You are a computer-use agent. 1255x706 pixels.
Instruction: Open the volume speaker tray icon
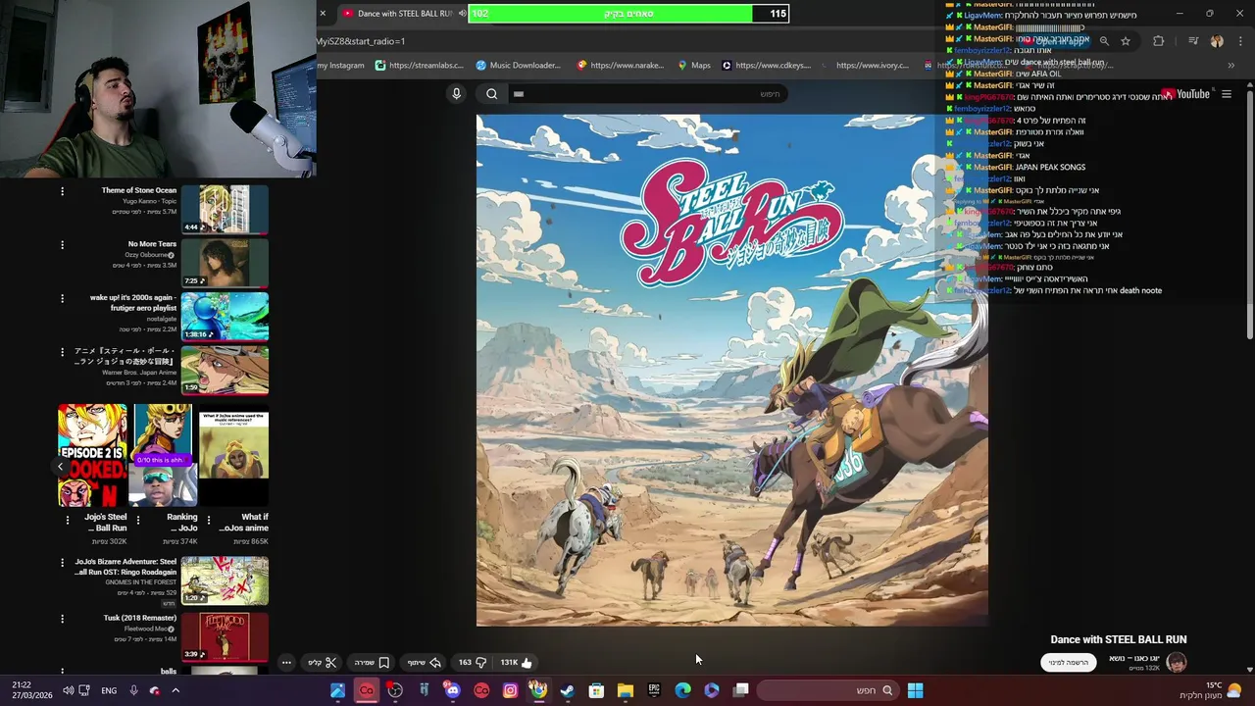click(x=68, y=690)
